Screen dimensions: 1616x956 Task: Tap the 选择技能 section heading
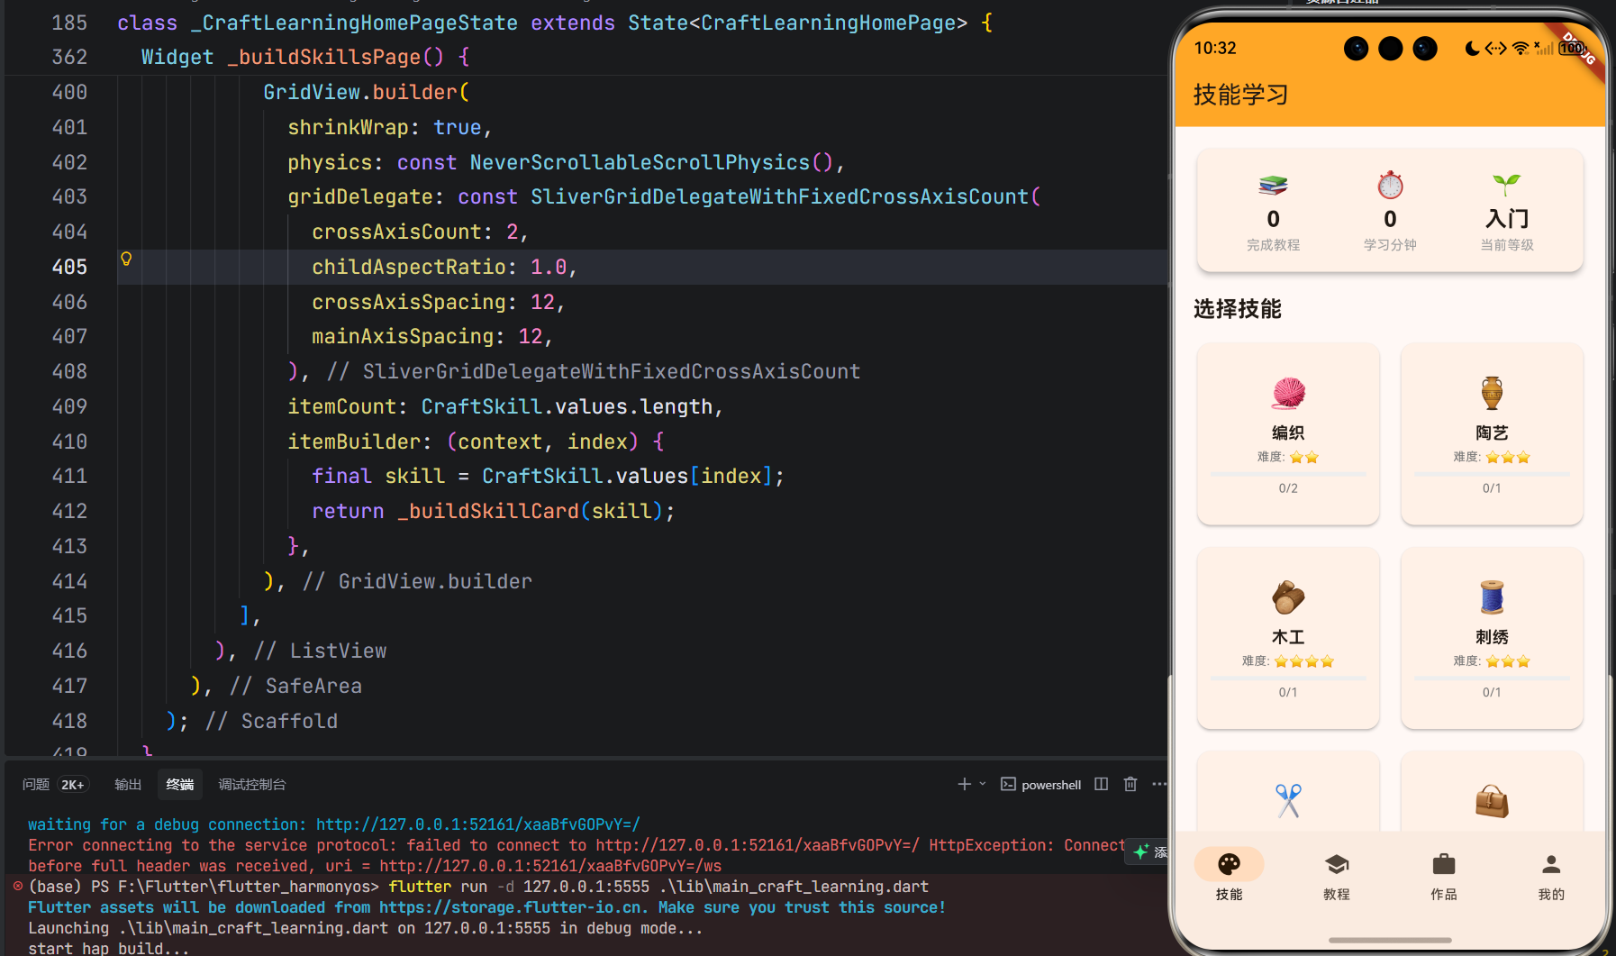click(1237, 309)
